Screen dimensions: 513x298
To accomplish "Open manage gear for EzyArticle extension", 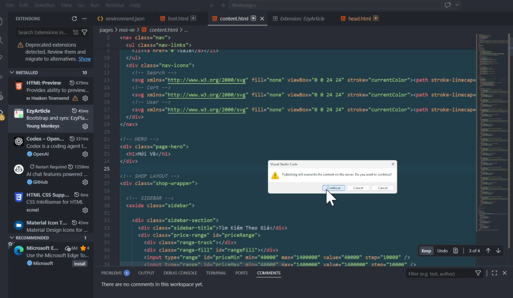I will (85, 126).
